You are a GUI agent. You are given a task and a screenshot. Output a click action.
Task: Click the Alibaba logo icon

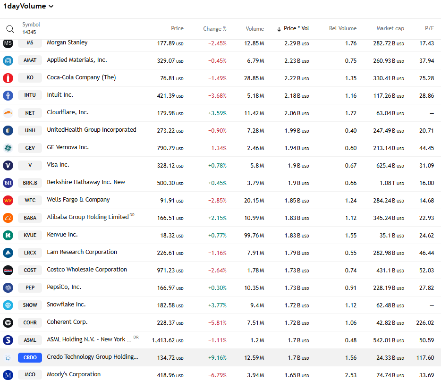(x=8, y=218)
